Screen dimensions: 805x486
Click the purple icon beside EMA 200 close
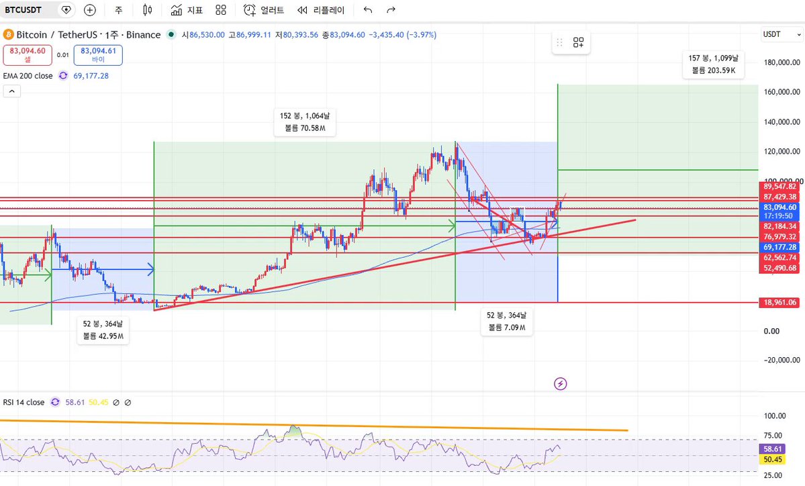point(63,76)
